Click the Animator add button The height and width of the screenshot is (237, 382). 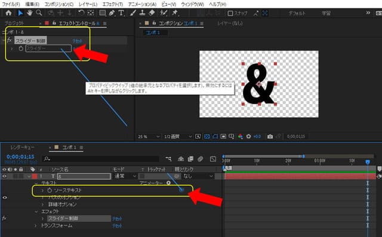[168, 183]
